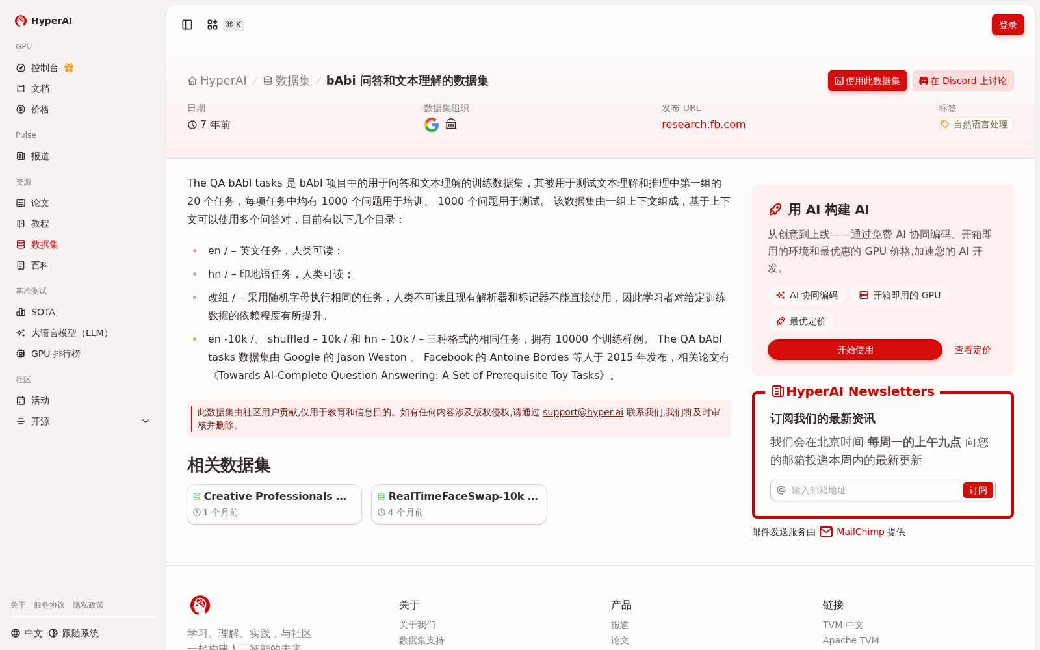Click TVM 中文 footer link
This screenshot has width=1040, height=650.
tap(843, 625)
